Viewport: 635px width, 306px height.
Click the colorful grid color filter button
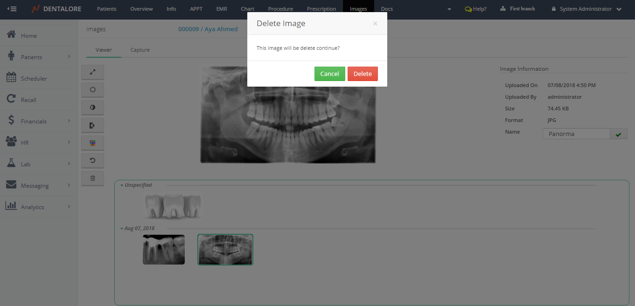point(92,143)
